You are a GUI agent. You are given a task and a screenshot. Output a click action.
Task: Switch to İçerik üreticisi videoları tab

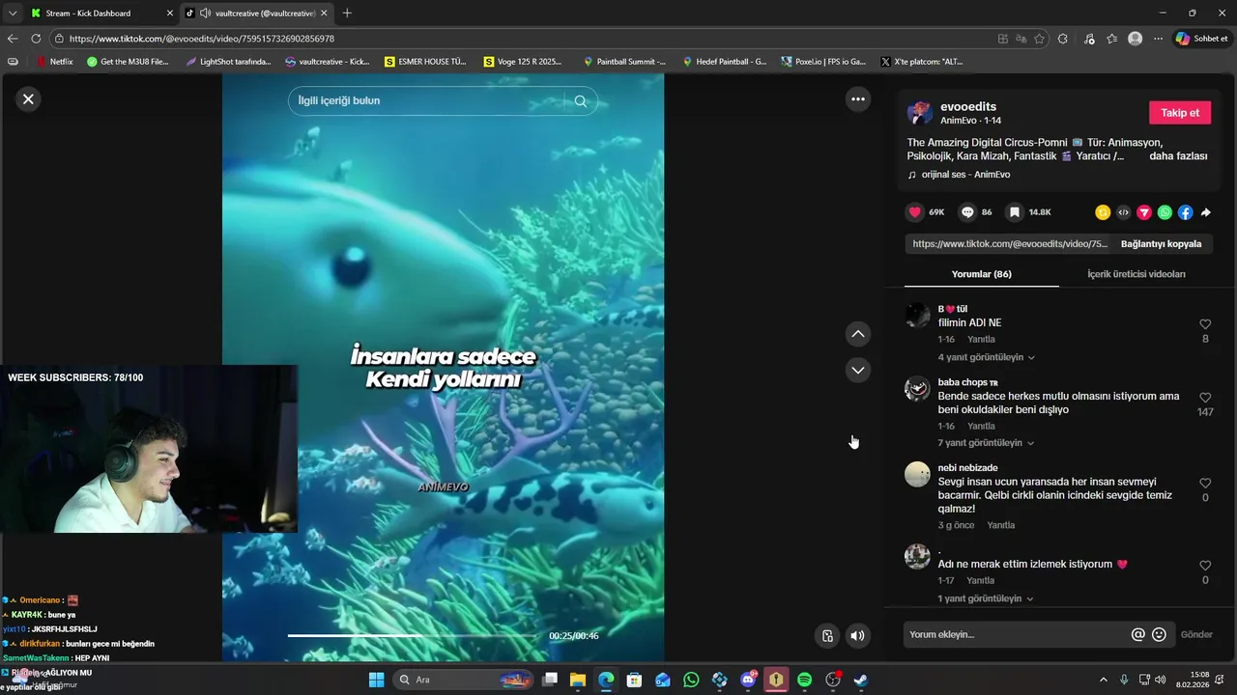pyautogui.click(x=1136, y=274)
